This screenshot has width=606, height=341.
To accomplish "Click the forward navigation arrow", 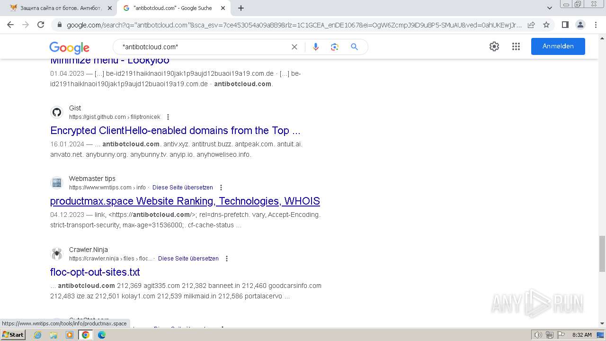I will (x=26, y=25).
